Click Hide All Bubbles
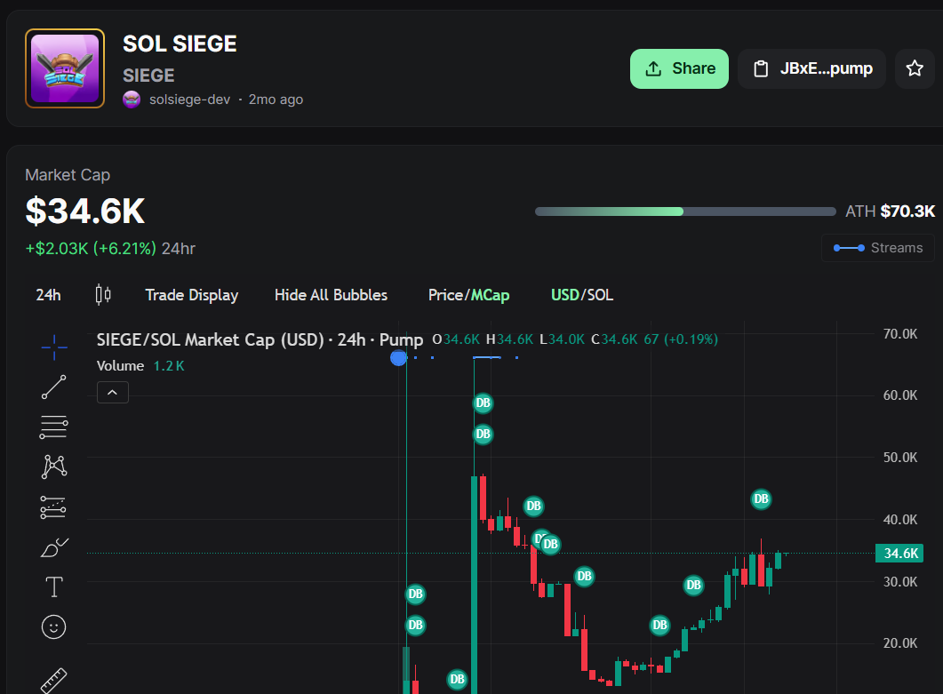The image size is (943, 694). coord(331,295)
